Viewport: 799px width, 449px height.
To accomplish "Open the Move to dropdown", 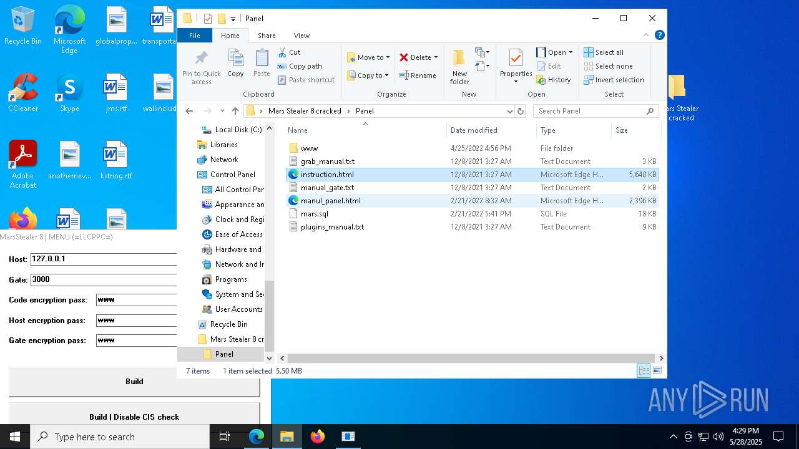I will pos(368,57).
